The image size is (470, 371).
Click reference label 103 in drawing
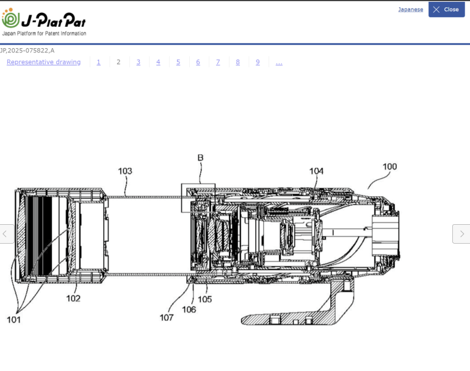[125, 171]
